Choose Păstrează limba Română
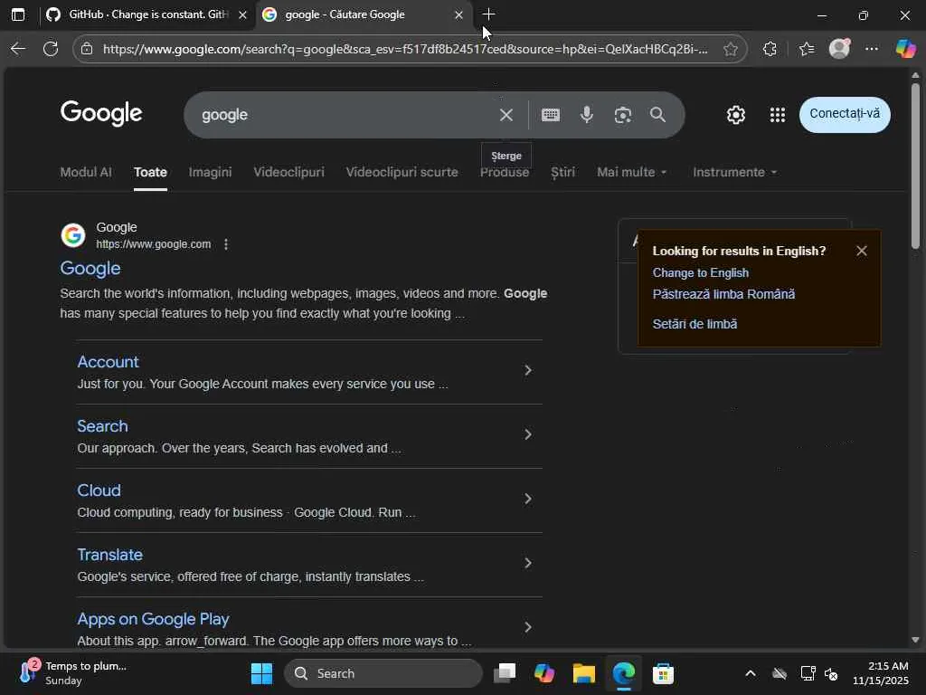This screenshot has height=695, width=926. (x=723, y=294)
